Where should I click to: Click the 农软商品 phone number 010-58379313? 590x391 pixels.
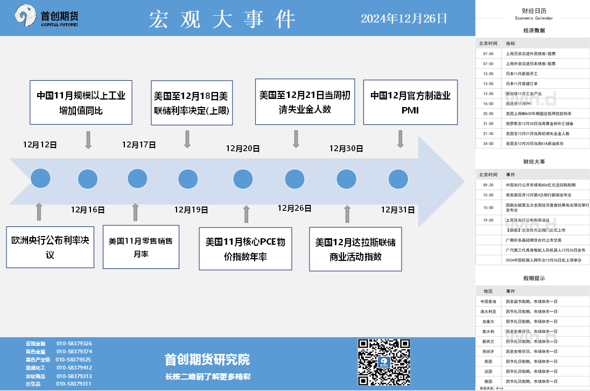[x=74, y=376]
